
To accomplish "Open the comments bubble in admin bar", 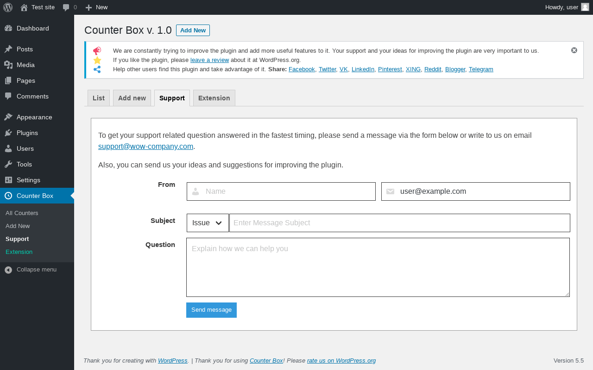I will [66, 7].
